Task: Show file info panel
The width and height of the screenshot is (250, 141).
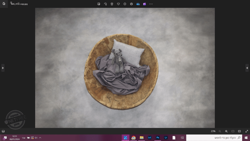Action: 125,4
